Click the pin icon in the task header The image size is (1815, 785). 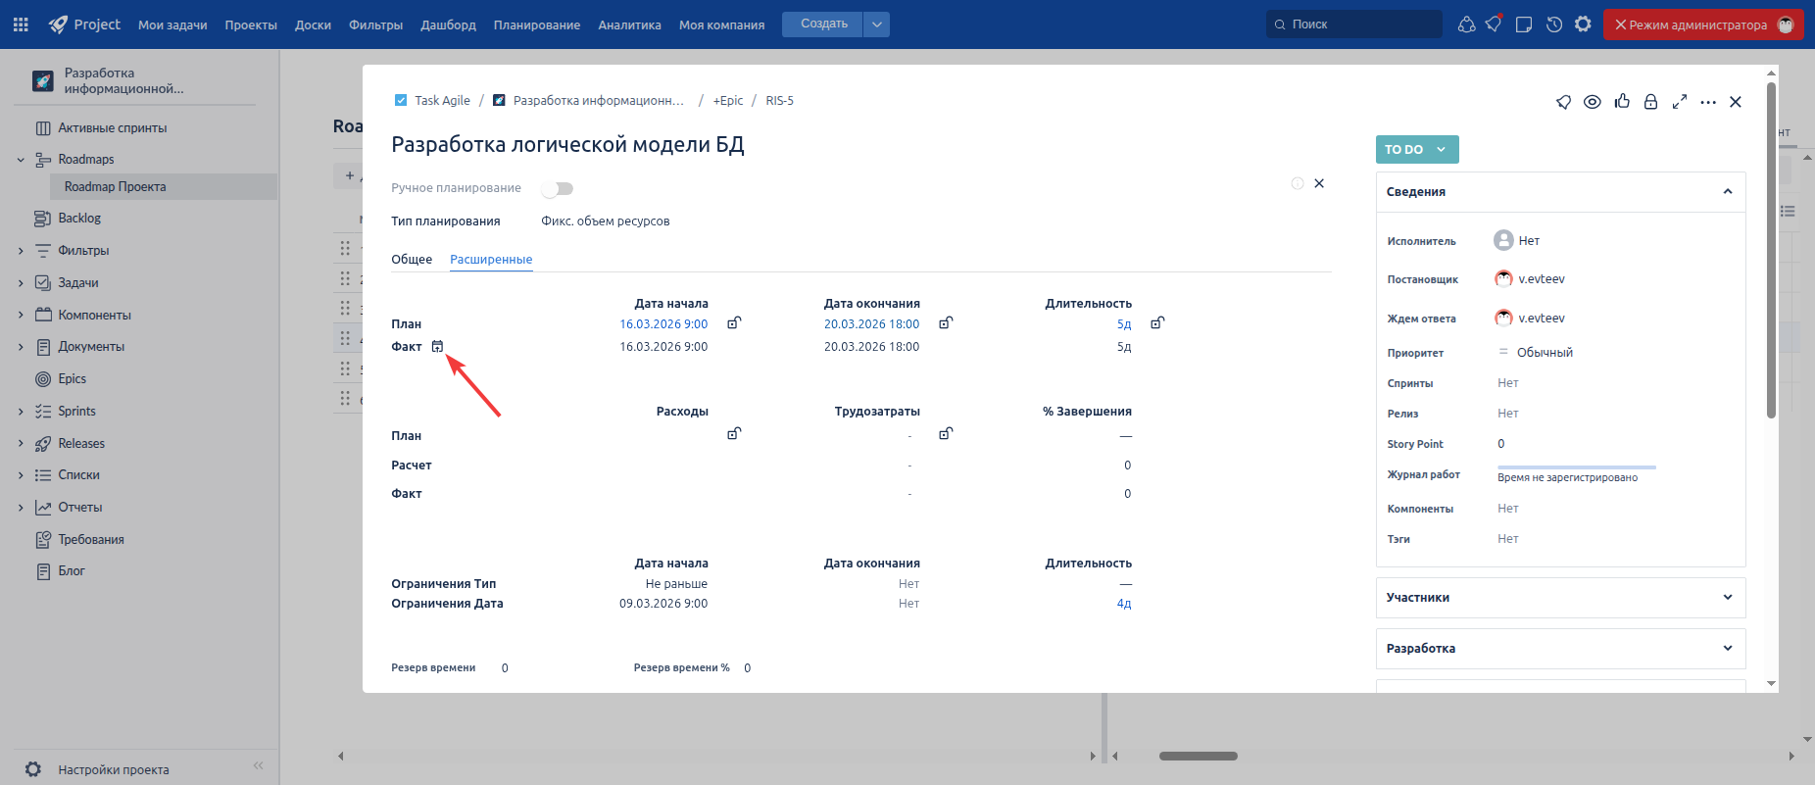[x=1563, y=102]
